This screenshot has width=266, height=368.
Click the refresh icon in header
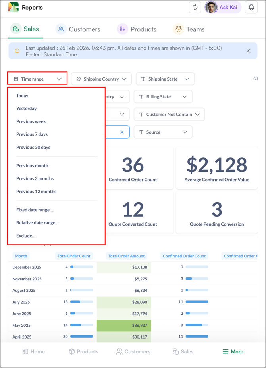coord(195,7)
